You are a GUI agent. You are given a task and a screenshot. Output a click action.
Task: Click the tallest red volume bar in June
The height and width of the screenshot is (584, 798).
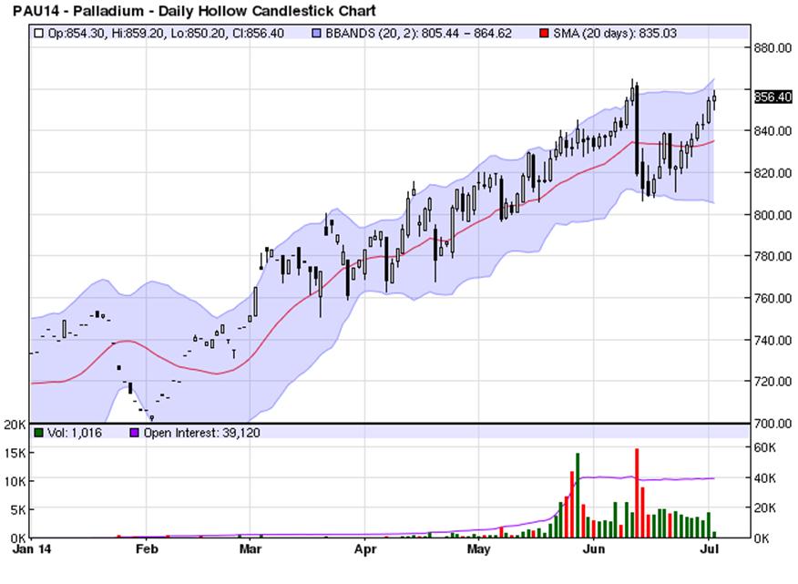[x=637, y=492]
